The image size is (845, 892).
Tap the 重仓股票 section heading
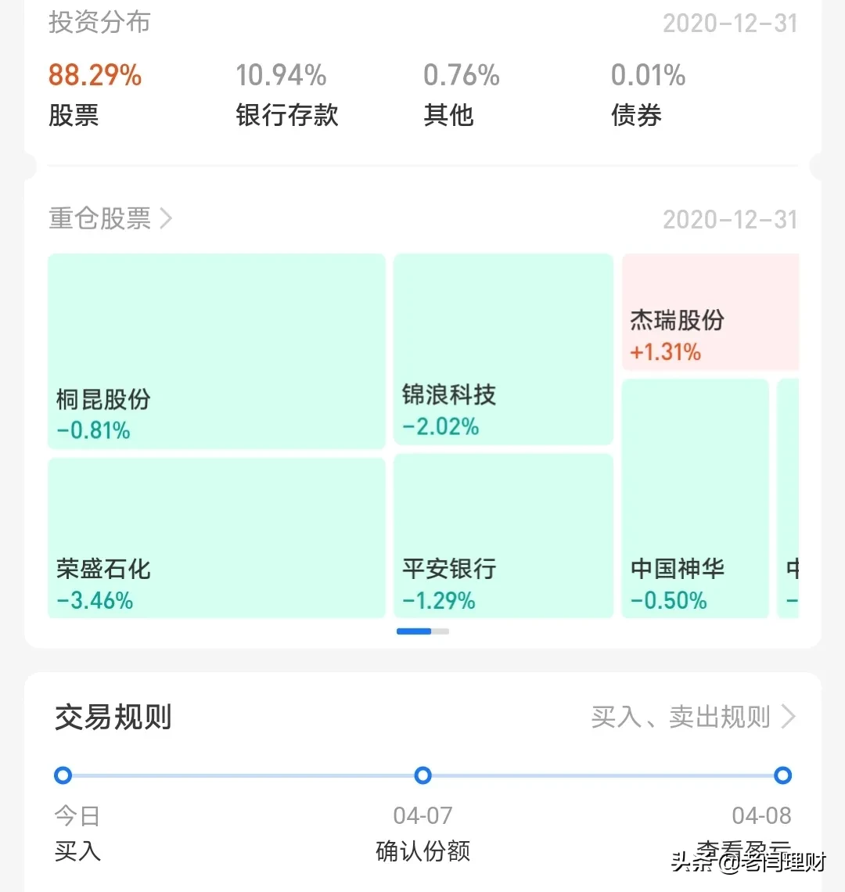(100, 218)
